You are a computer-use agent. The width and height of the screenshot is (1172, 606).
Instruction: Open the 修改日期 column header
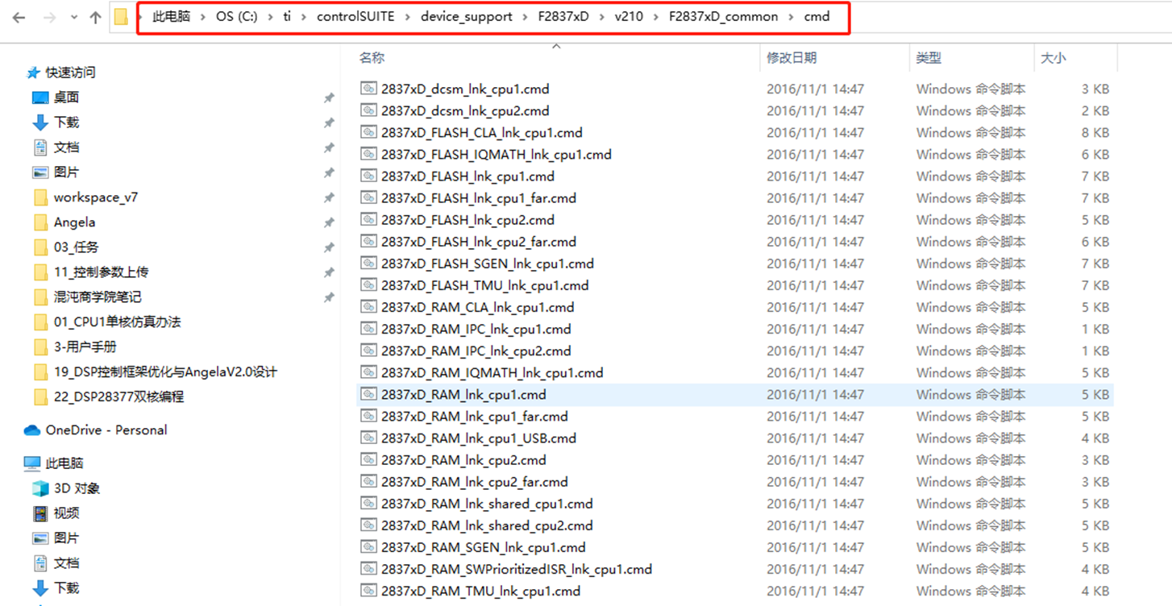(x=792, y=57)
